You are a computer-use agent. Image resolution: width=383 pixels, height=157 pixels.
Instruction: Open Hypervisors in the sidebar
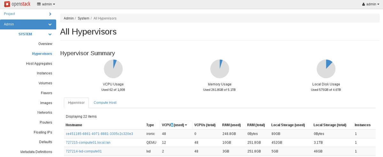[42, 54]
